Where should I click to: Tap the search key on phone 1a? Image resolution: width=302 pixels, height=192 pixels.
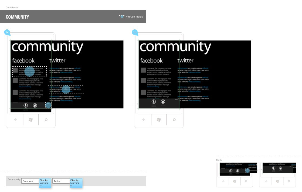(46, 120)
